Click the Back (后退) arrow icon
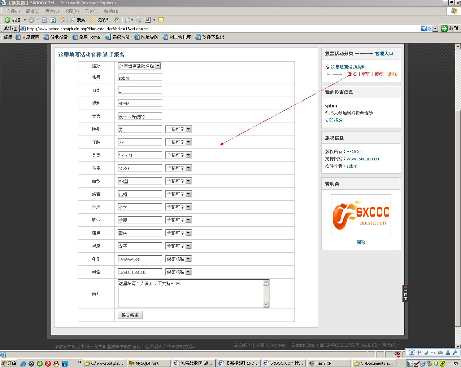 pyautogui.click(x=7, y=20)
